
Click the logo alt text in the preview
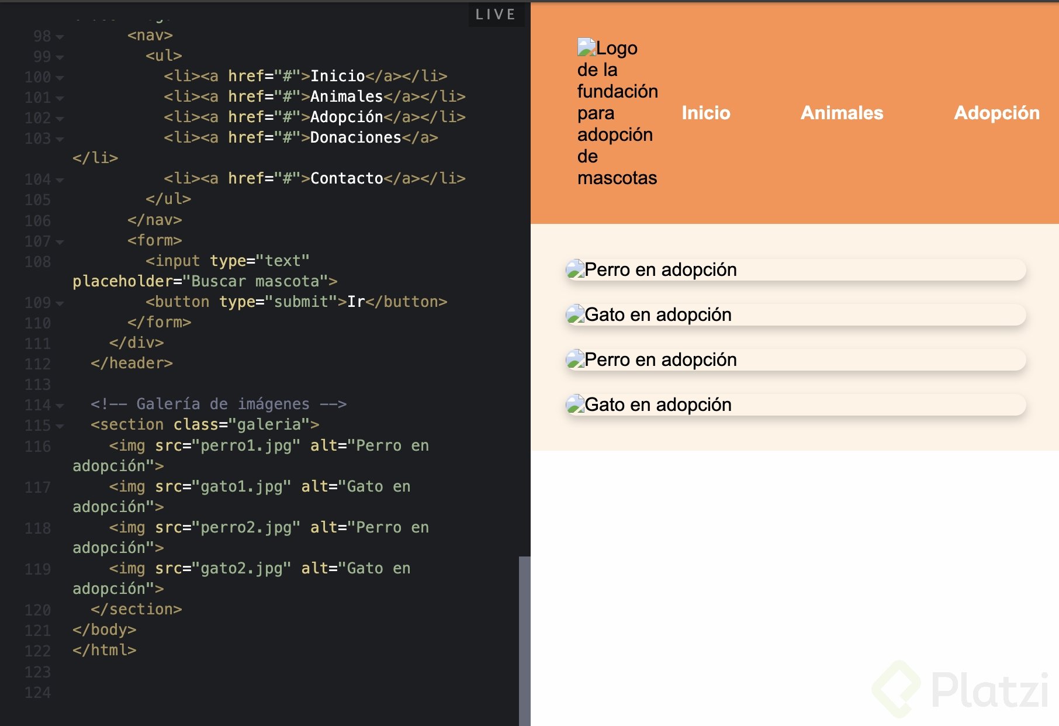(x=618, y=113)
